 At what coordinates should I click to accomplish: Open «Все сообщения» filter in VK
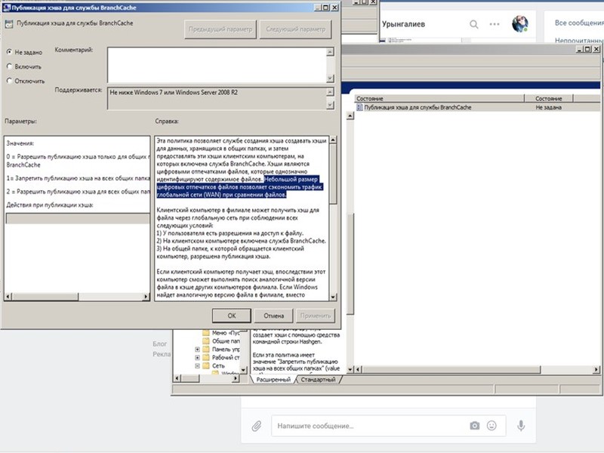point(579,23)
